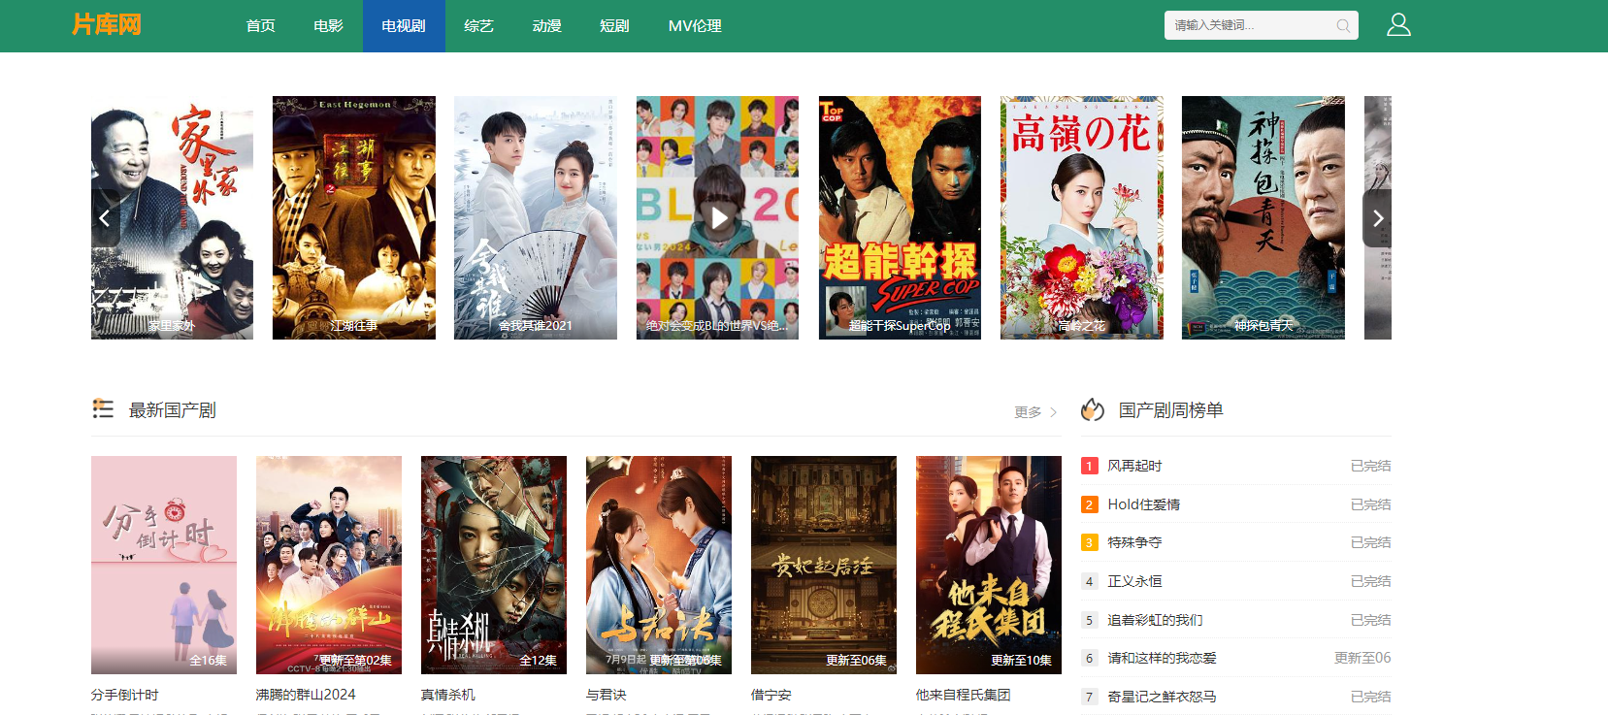
Task: Click play button on BL世界 poster
Action: [x=718, y=217]
